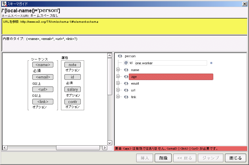This screenshot has width=249, height=165.
Task: Expand the link tree node
Action: [x=118, y=96]
